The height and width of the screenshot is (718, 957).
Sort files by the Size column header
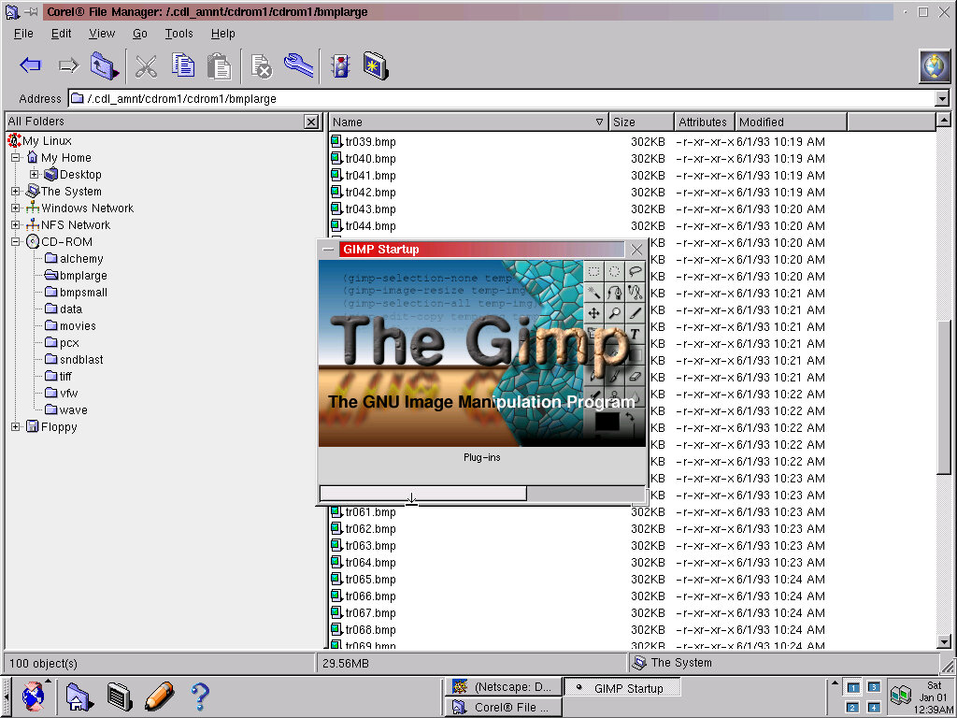(641, 122)
